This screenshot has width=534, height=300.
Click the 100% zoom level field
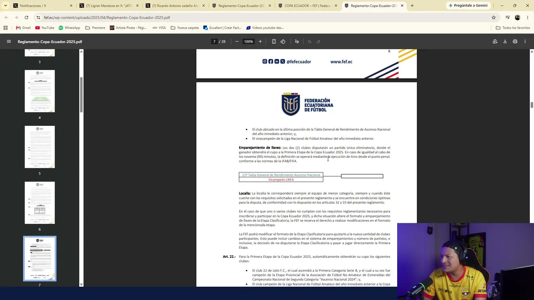[248, 42]
